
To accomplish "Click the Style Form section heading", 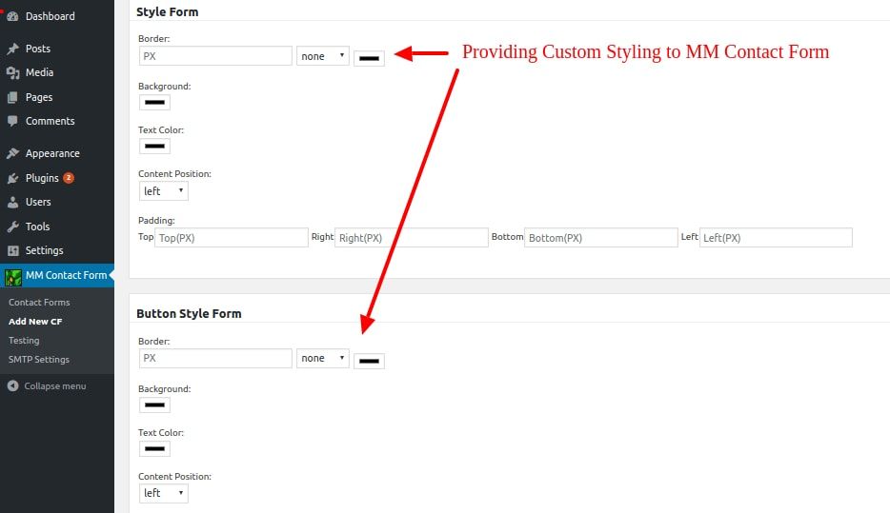I will [168, 12].
